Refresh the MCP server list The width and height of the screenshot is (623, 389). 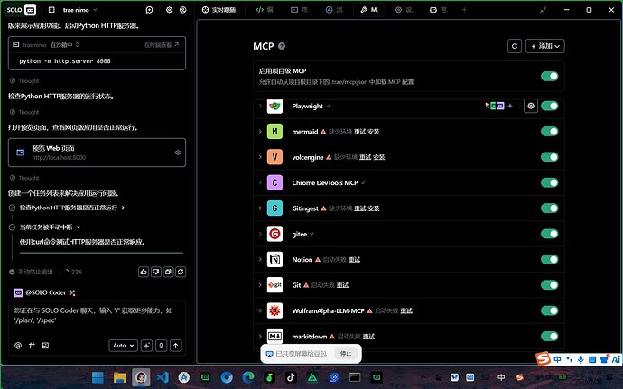coord(515,46)
